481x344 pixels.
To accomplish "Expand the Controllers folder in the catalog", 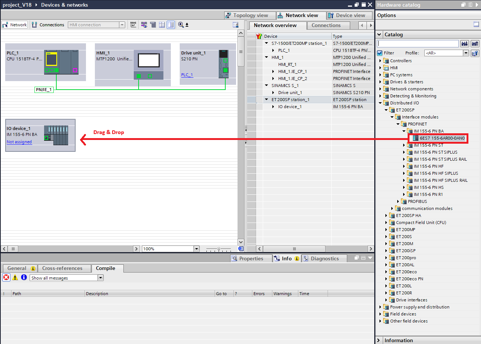I will pyautogui.click(x=380, y=61).
